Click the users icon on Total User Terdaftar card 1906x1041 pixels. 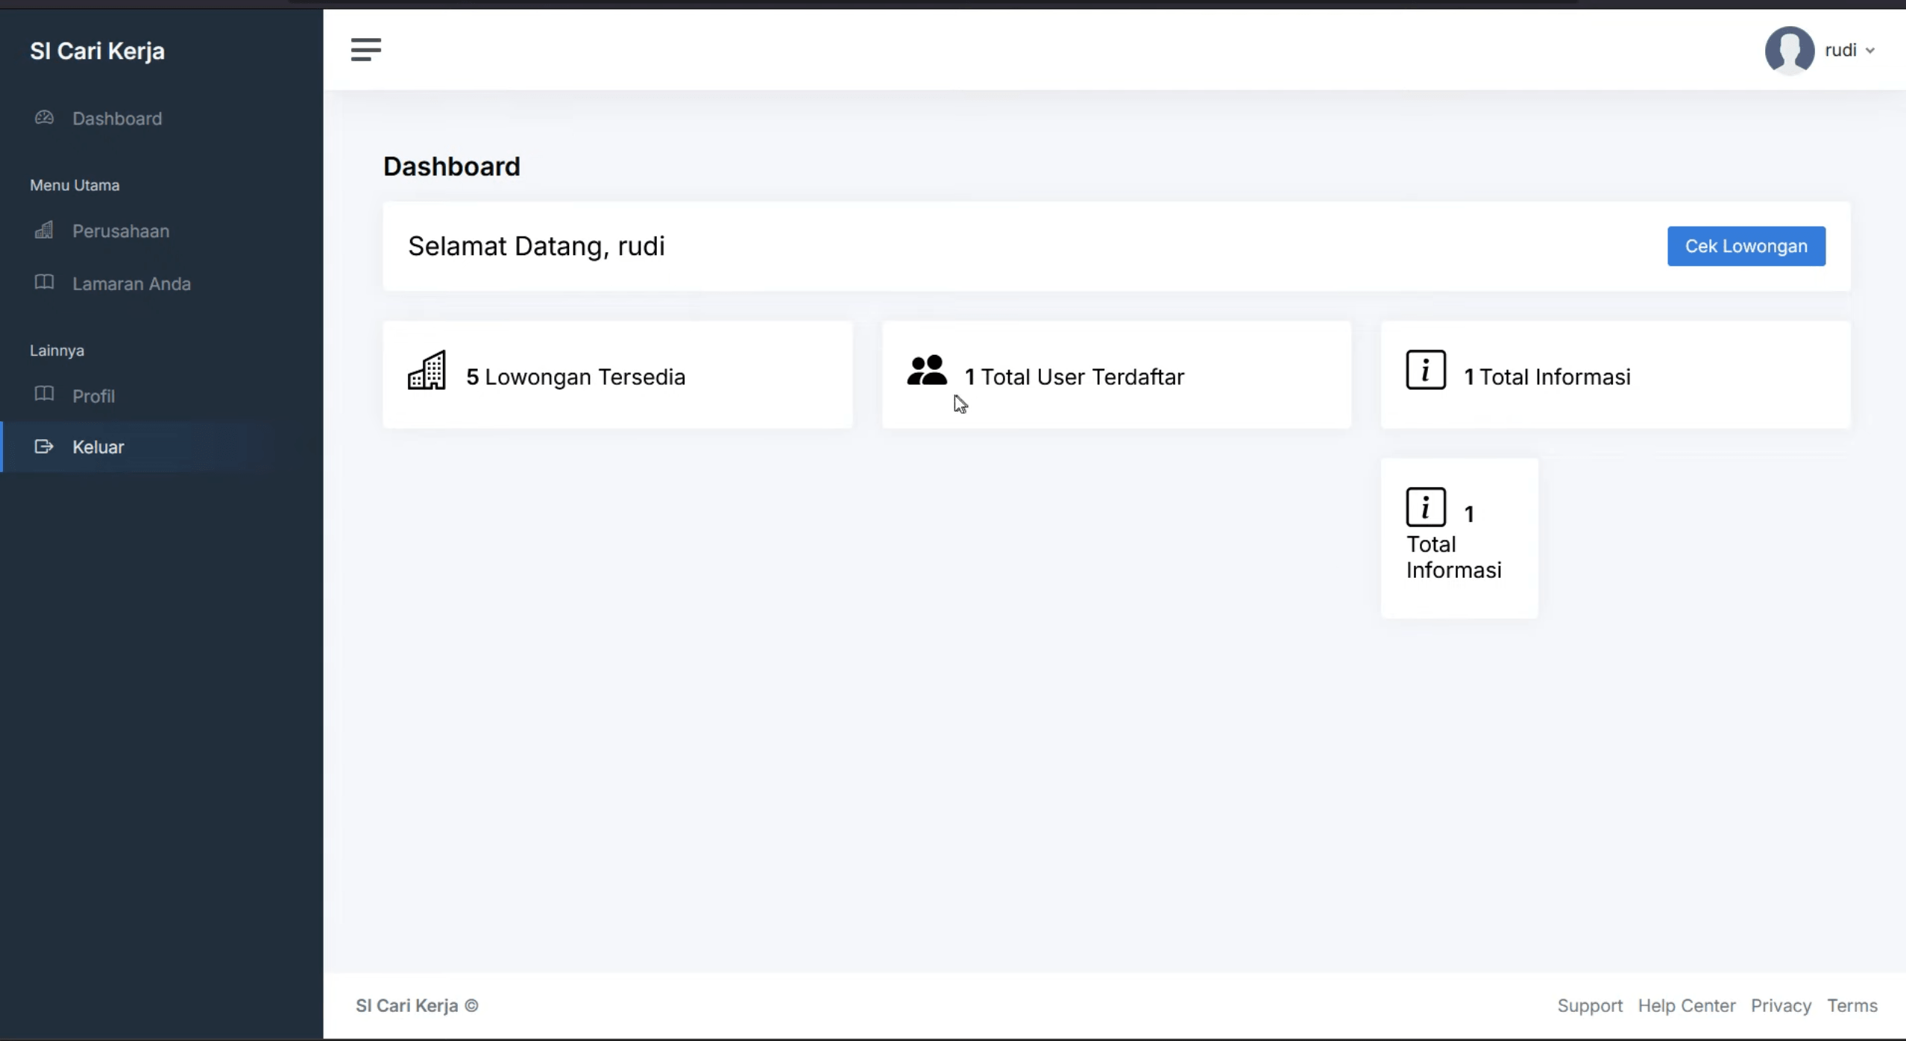[927, 370]
